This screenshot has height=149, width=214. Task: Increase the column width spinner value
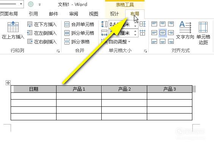click(x=135, y=31)
